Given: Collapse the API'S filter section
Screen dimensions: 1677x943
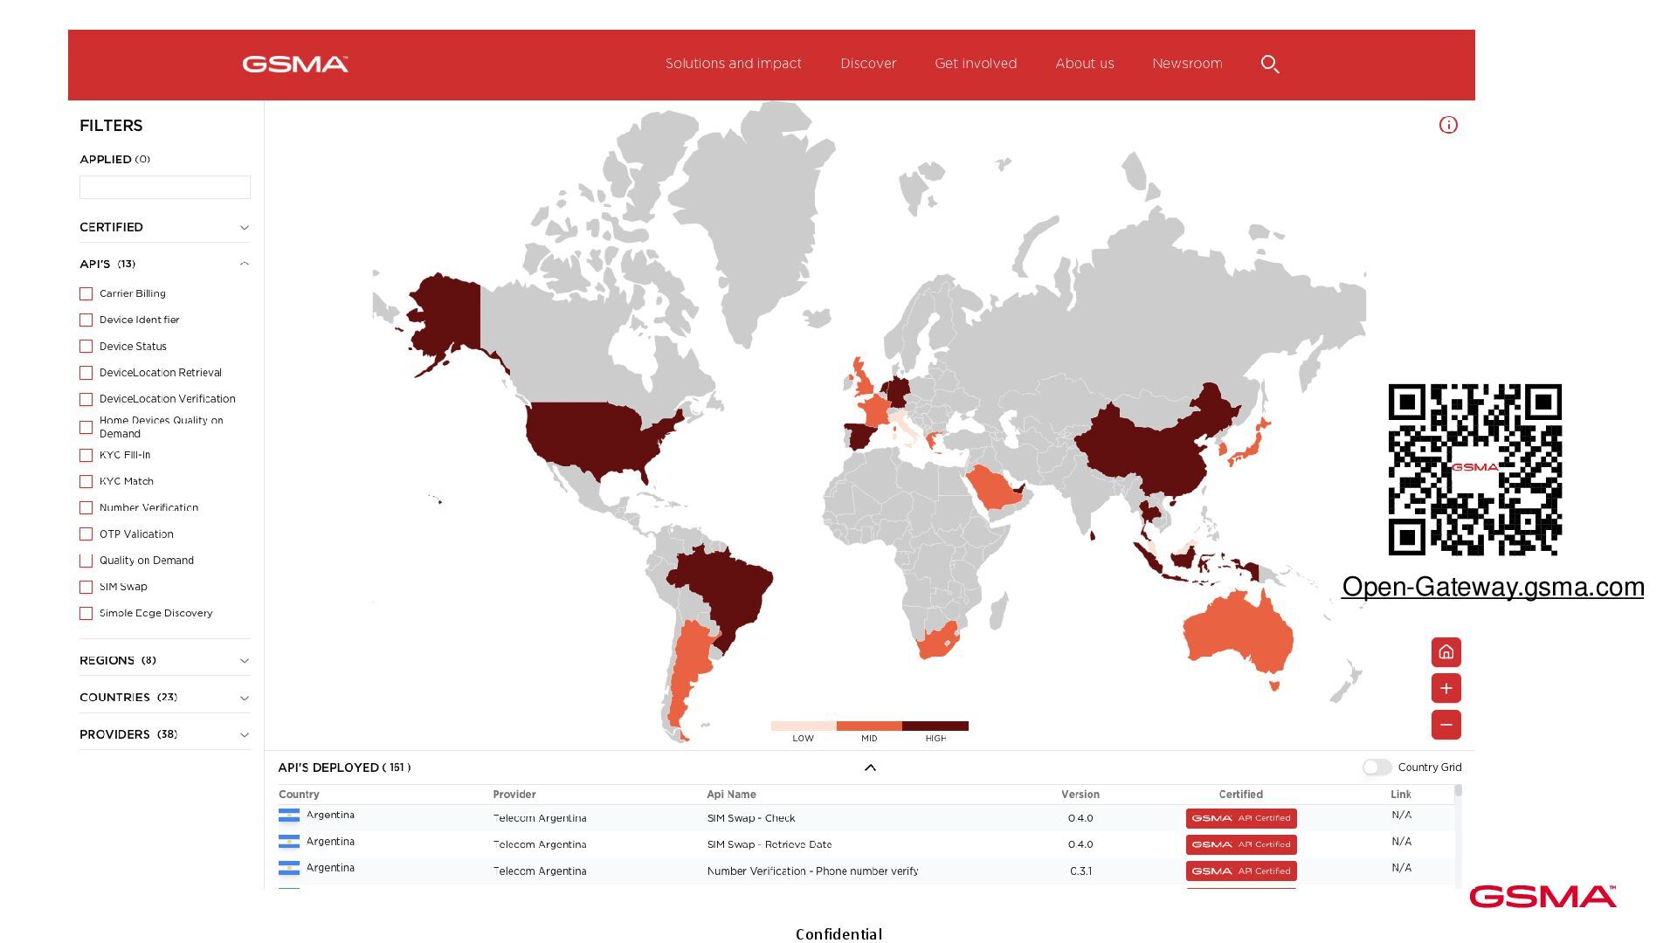Looking at the screenshot, I should (165, 264).
